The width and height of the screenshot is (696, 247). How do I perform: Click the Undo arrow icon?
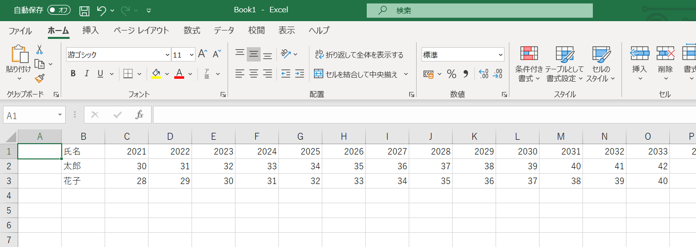point(101,10)
